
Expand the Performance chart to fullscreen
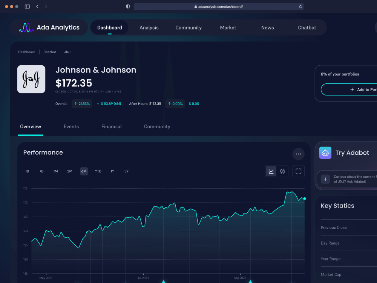pyautogui.click(x=298, y=171)
